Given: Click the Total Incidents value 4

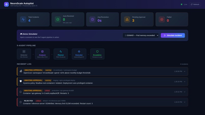Looking at the screenshot, I should coord(29,21).
